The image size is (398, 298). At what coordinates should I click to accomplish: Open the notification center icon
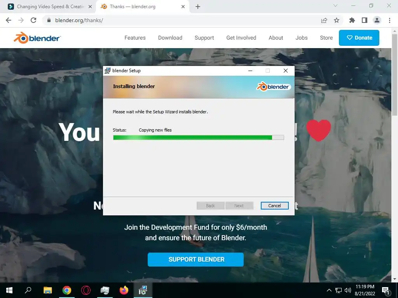386,290
